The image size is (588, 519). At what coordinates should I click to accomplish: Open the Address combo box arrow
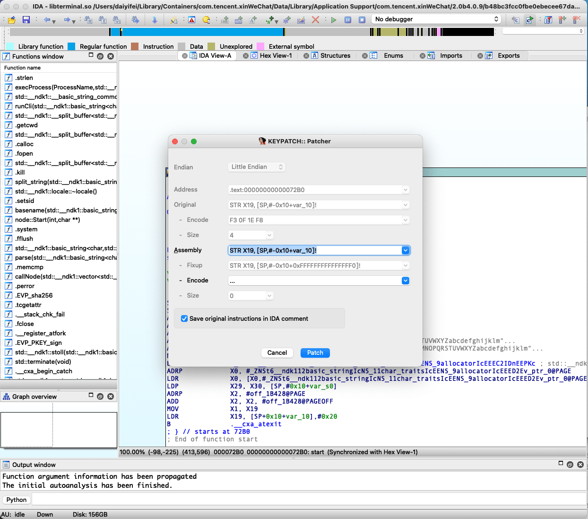(406, 190)
